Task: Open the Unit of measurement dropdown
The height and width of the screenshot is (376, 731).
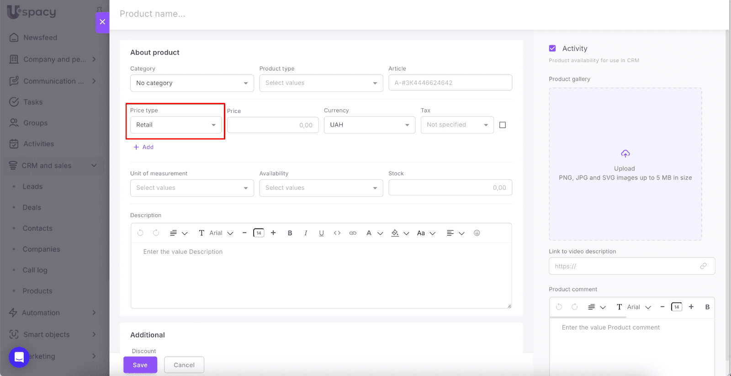Action: [x=192, y=188]
